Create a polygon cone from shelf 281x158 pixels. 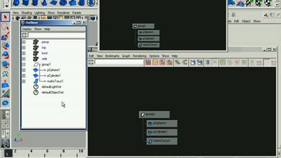point(44,3)
